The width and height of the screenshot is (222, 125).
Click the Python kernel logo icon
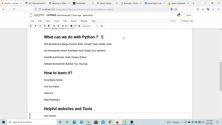coord(179,15)
